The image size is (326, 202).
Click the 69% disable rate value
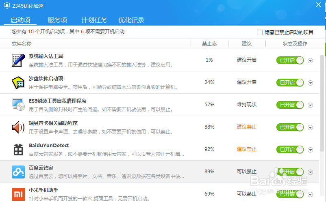[209, 194]
